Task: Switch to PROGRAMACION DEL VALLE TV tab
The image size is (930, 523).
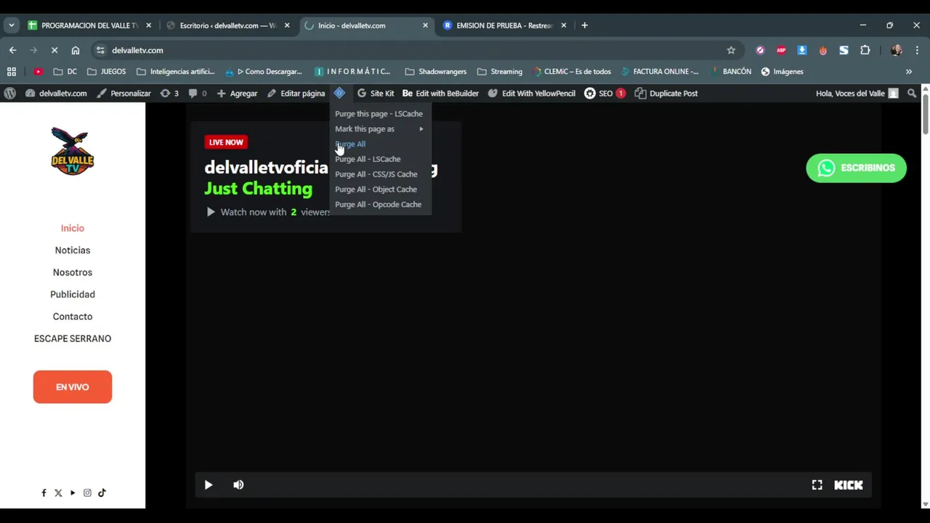Action: pos(89,25)
